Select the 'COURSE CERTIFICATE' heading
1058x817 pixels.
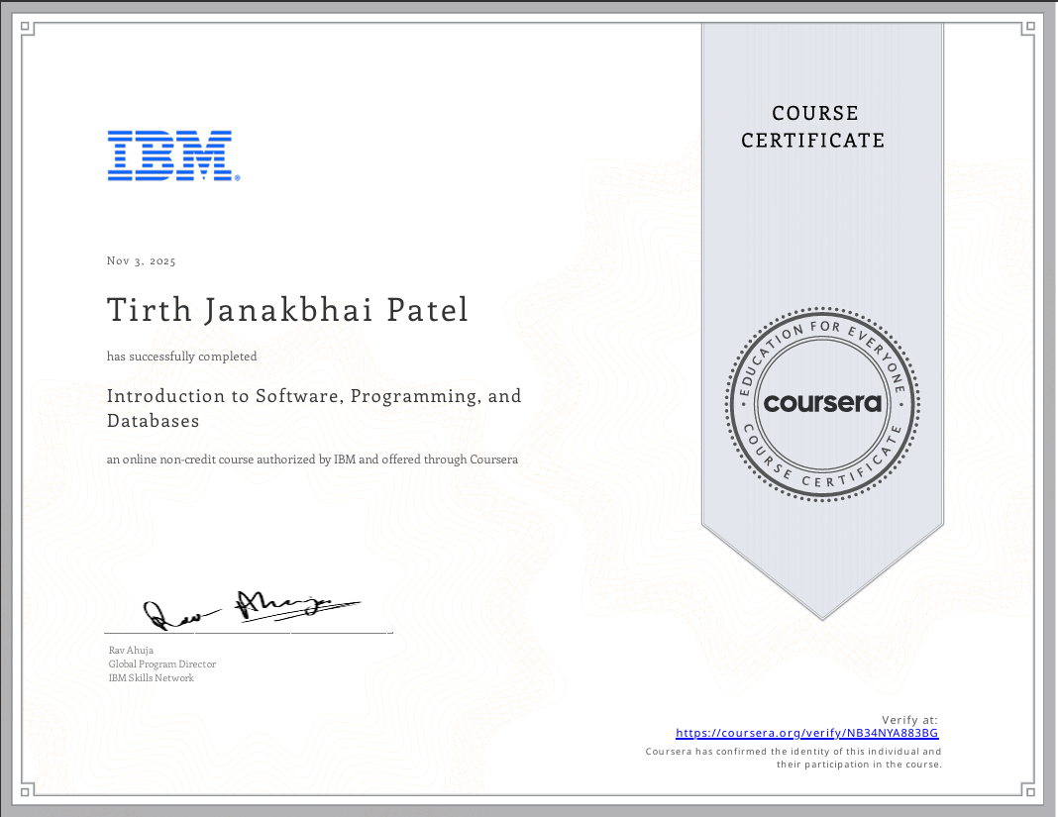point(813,127)
